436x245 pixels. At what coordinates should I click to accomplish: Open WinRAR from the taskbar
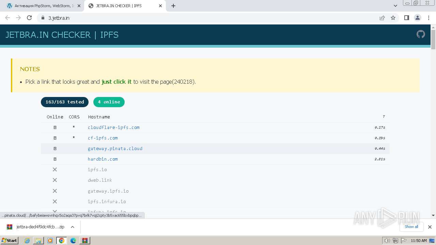tap(84, 241)
